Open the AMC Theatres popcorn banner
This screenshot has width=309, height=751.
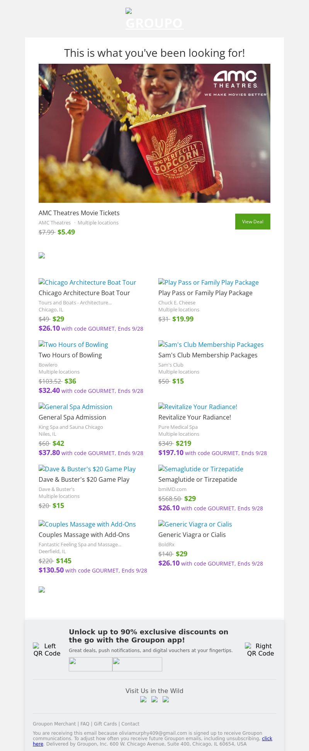coord(154,133)
